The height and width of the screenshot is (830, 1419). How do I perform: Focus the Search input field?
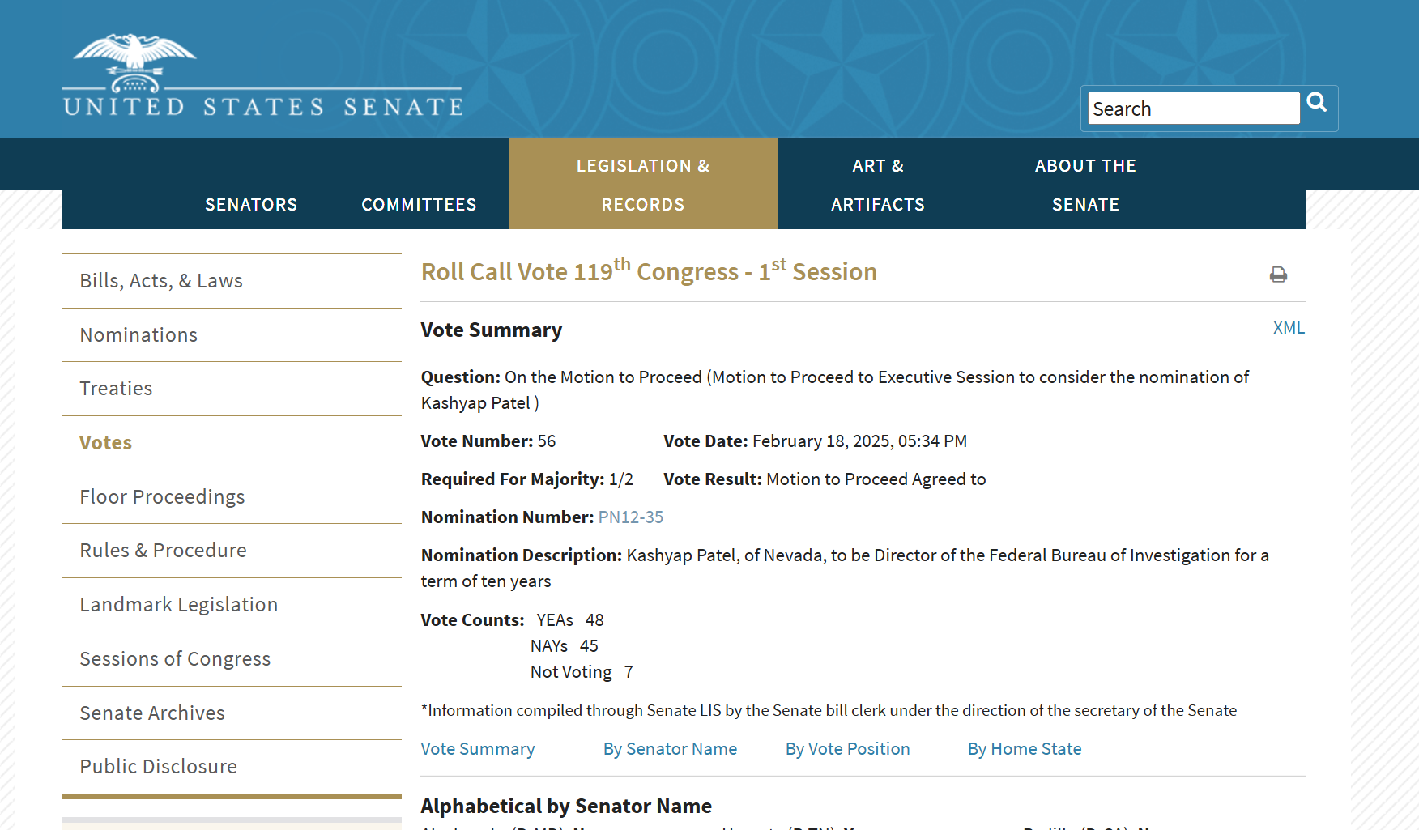(1194, 109)
